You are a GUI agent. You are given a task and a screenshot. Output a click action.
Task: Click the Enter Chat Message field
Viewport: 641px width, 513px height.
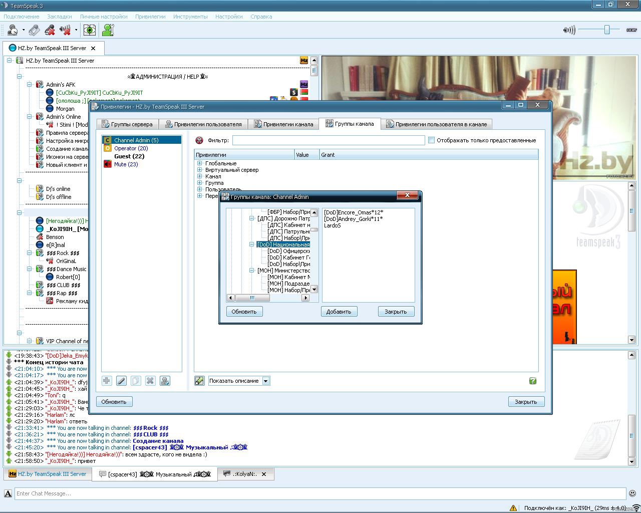pyautogui.click(x=320, y=493)
